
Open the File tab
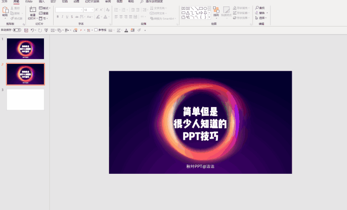(4, 2)
